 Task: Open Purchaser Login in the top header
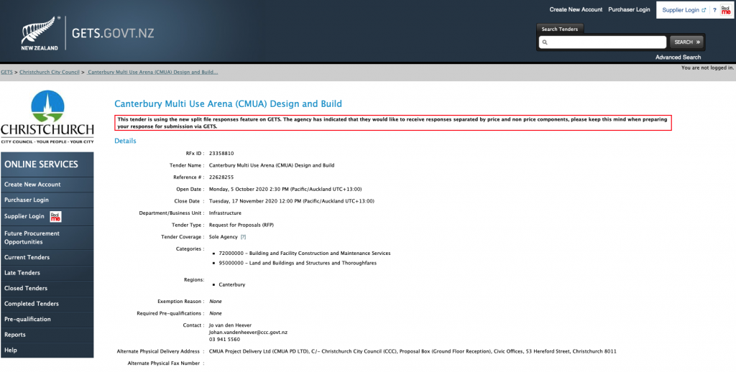[x=629, y=10]
